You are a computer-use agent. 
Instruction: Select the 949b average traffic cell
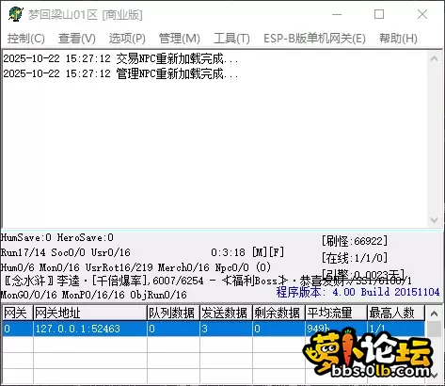tap(336, 329)
